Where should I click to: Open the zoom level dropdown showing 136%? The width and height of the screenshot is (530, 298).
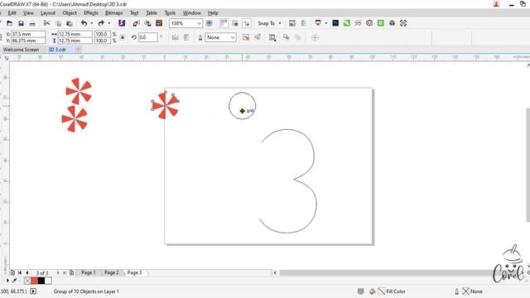click(x=199, y=23)
